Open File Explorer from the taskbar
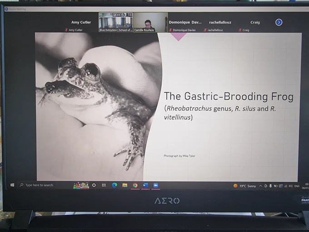 click(125, 185)
